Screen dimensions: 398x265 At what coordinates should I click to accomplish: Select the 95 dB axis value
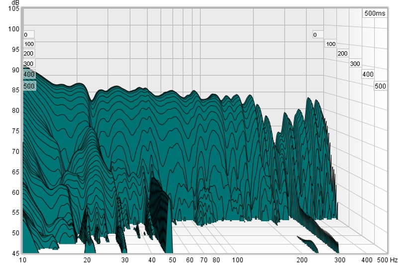pyautogui.click(x=15, y=49)
